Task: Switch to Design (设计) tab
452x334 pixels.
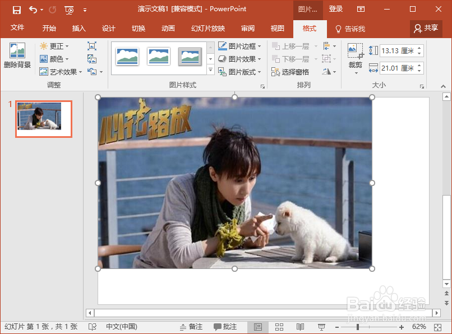Action: tap(109, 28)
